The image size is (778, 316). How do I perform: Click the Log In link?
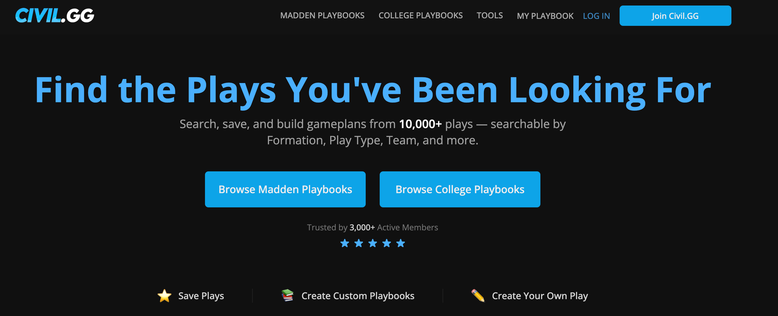[x=596, y=16]
